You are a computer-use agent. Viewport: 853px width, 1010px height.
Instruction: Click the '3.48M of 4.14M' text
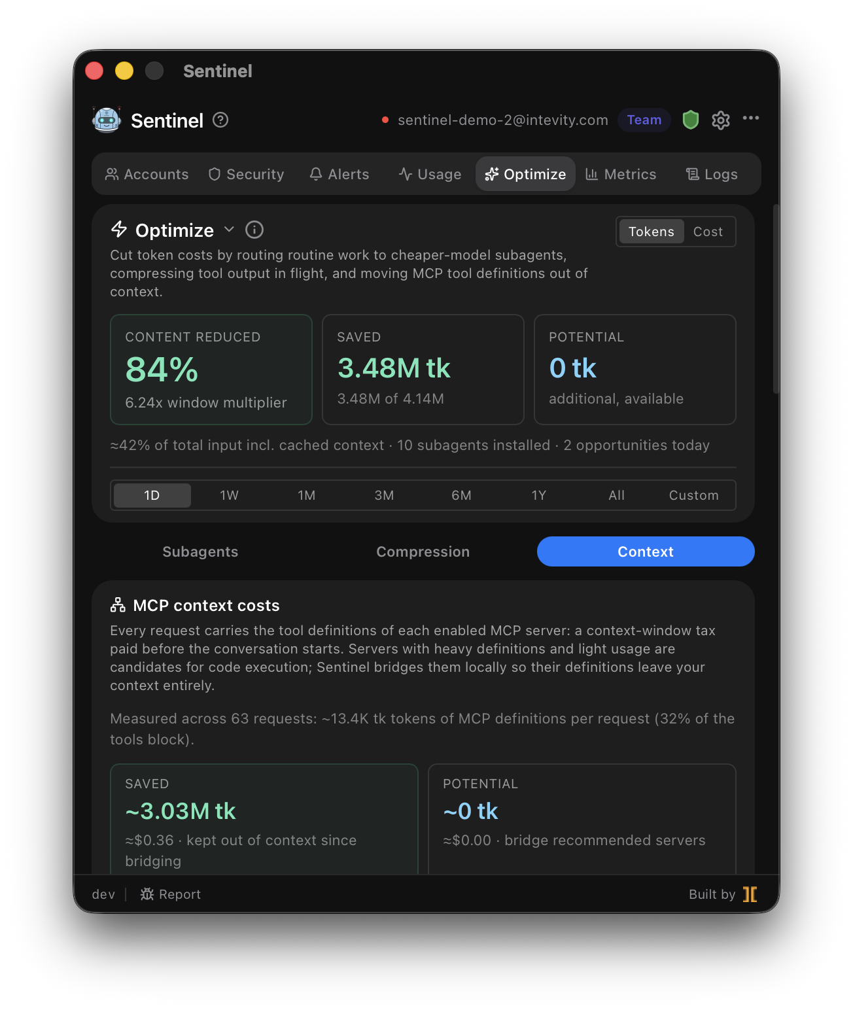click(x=391, y=398)
